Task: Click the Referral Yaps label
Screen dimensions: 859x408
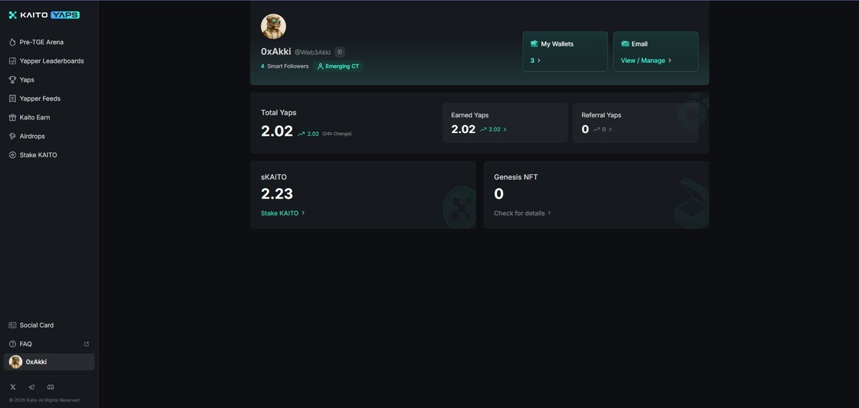Action: [x=601, y=115]
